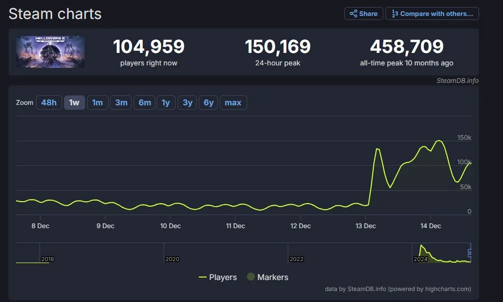Viewport: 503px width, 302px height.
Task: Show the max time range
Action: click(233, 103)
